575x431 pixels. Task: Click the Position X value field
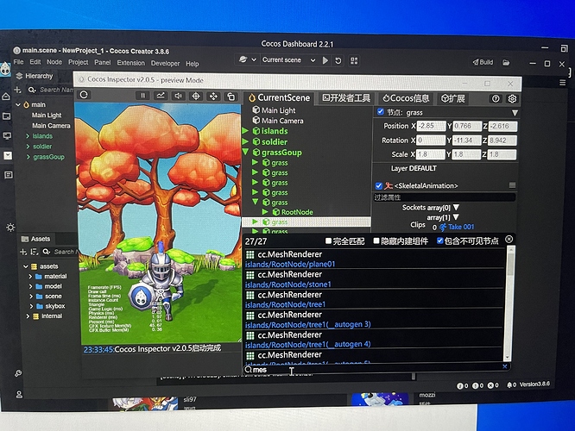(x=432, y=126)
